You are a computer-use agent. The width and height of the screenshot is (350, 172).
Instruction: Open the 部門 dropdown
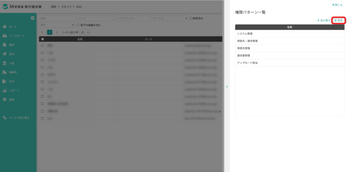[x=57, y=25]
